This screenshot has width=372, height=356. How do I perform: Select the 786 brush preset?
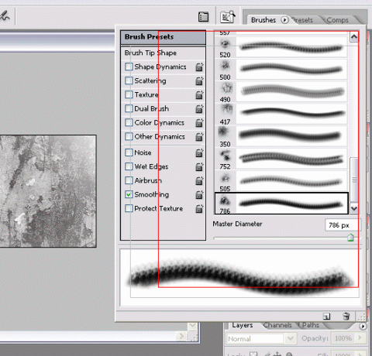281,204
